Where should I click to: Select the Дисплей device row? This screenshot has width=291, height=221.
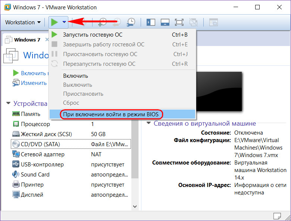tap(71, 194)
